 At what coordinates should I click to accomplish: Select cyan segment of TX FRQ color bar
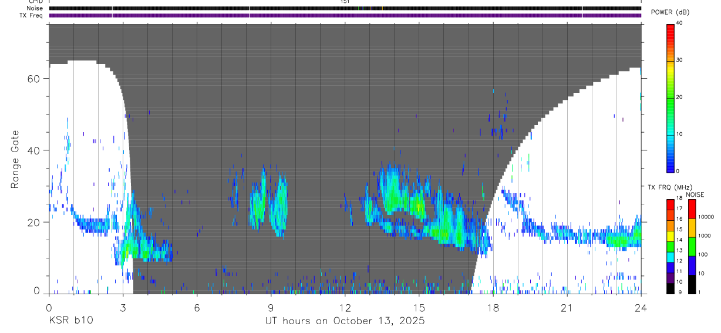[671, 257]
